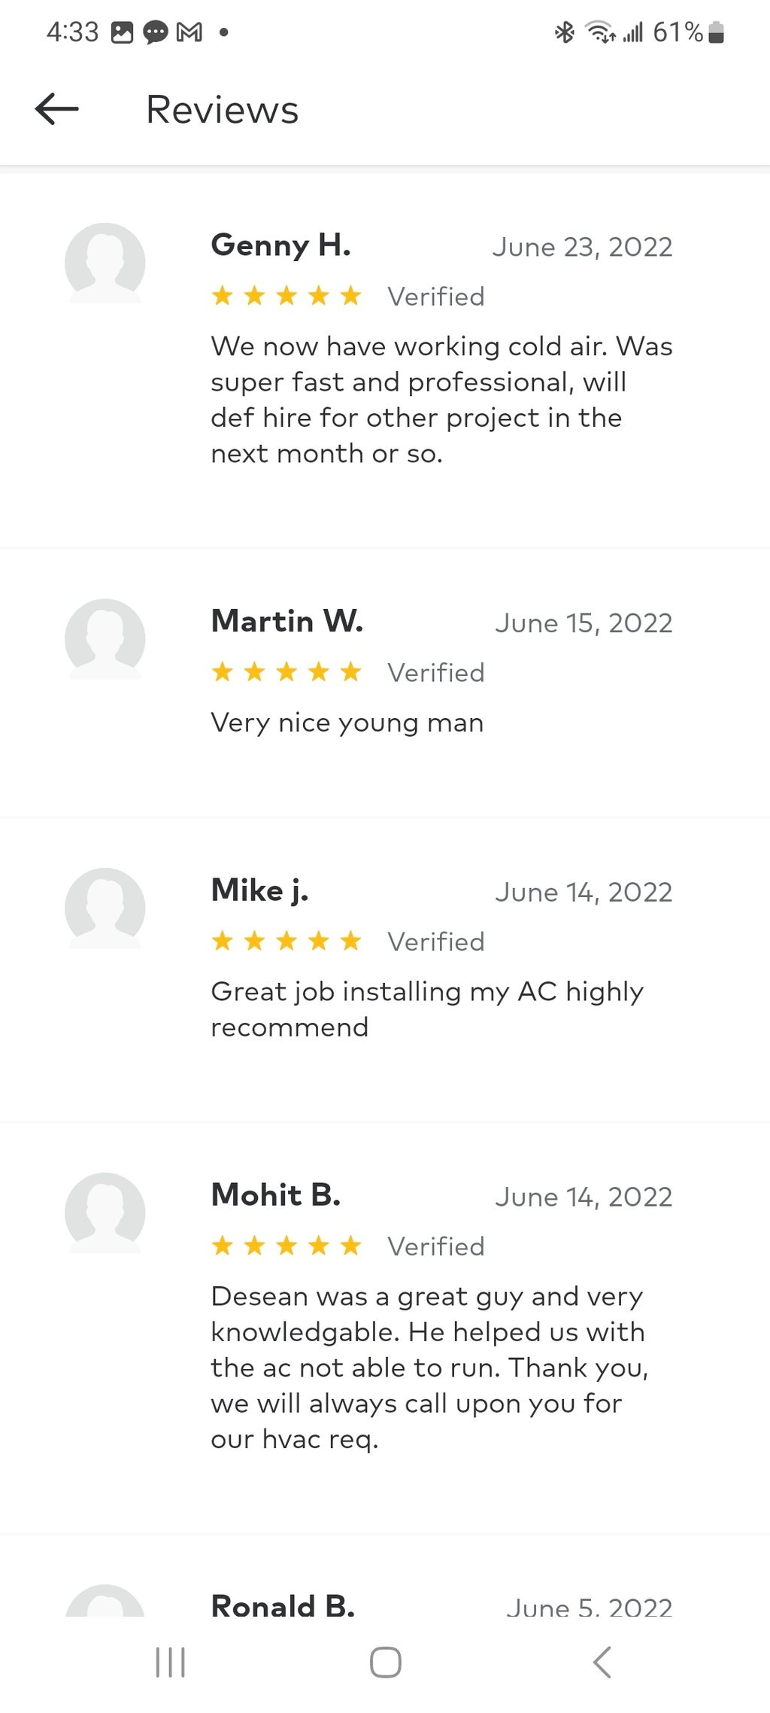Tap the date June 14, 2022 beside Mike j.
770x1713 pixels.
(584, 892)
